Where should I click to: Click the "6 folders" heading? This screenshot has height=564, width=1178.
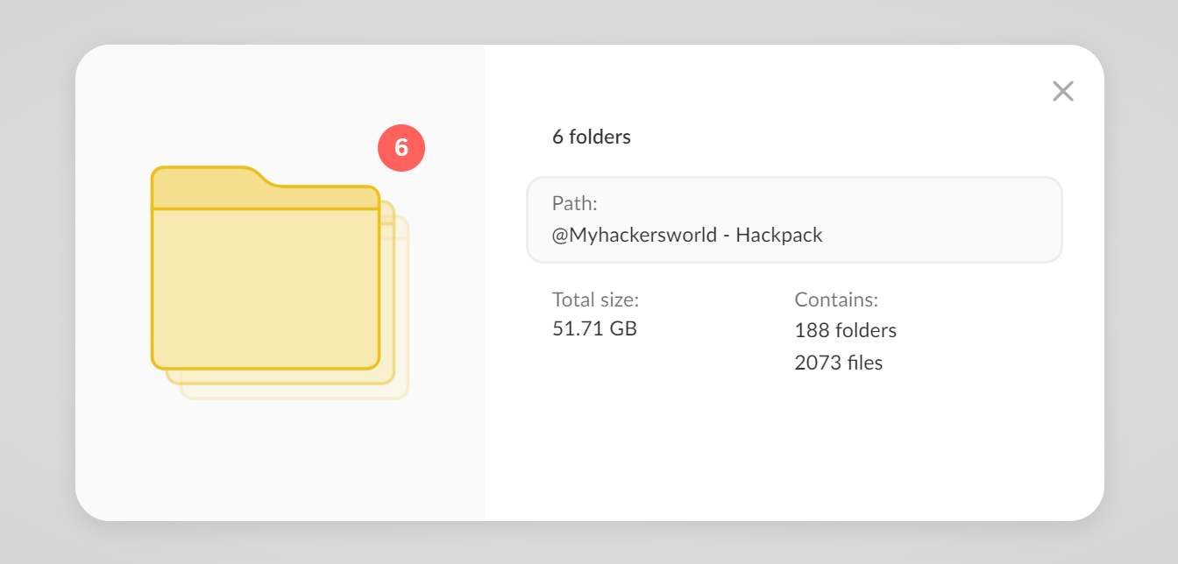591,137
